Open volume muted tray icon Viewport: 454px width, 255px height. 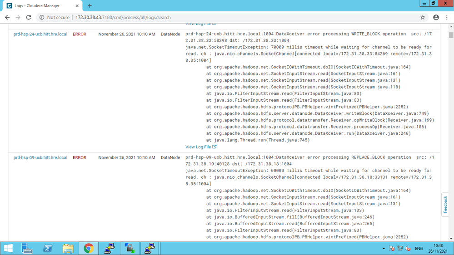(x=408, y=248)
